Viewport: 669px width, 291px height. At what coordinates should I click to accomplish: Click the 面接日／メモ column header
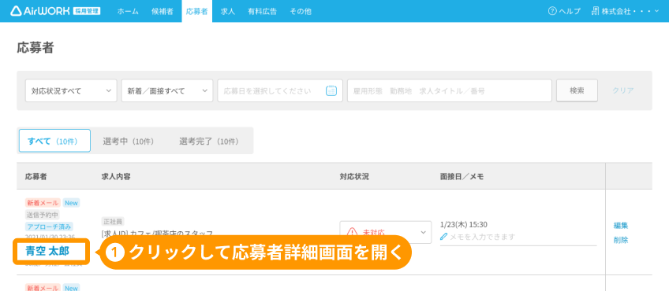(x=462, y=176)
